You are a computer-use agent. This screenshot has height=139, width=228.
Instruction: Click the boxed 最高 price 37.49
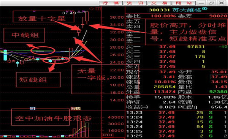coord(219,77)
